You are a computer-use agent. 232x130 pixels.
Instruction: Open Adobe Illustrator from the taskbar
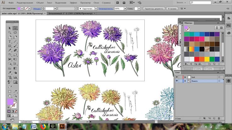61,127
